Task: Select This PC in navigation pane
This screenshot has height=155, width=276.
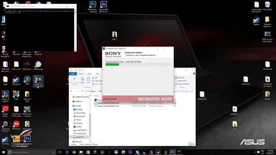Action: 77,106
